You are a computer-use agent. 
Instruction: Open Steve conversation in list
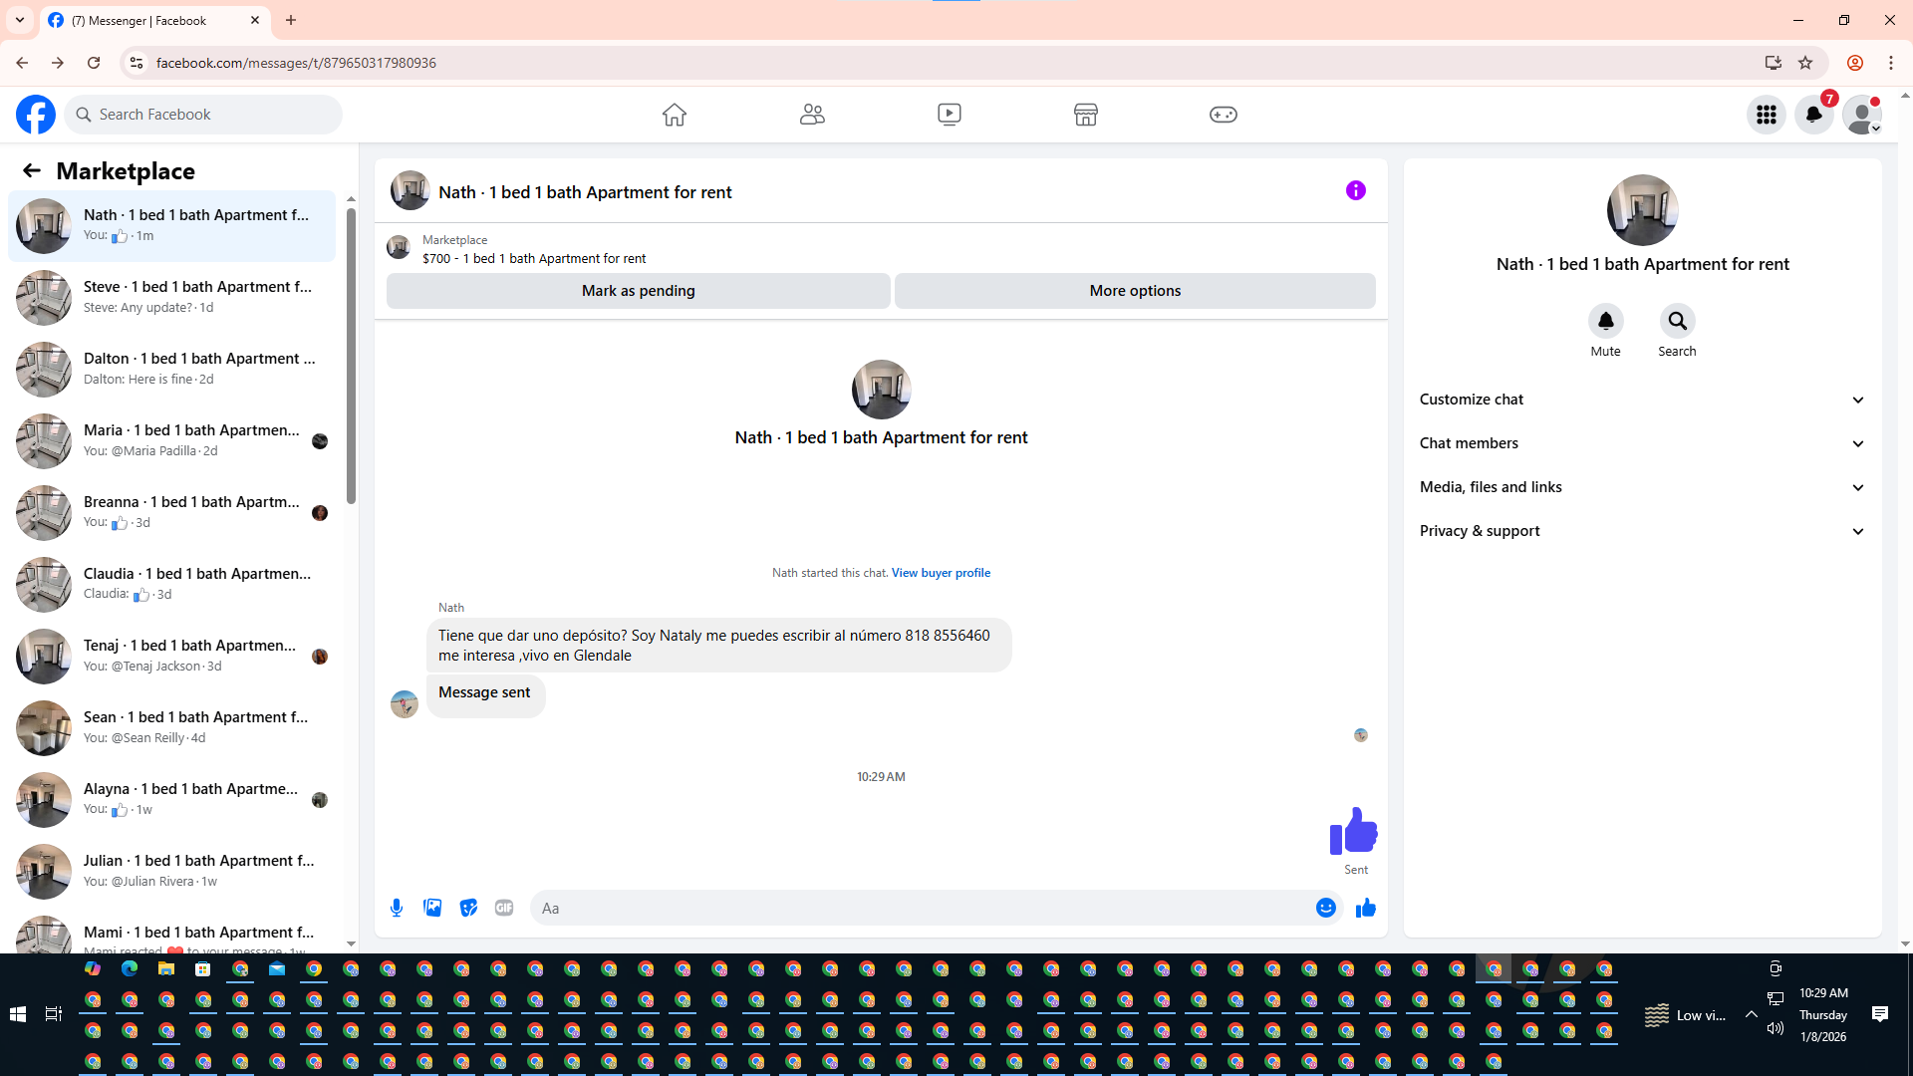171,297
